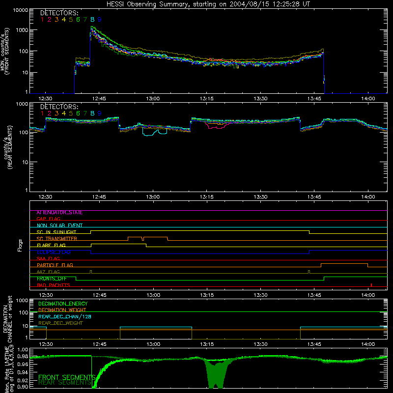Click detector number 5 in front segments legend
The height and width of the screenshot is (393, 393).
pyautogui.click(x=71, y=20)
